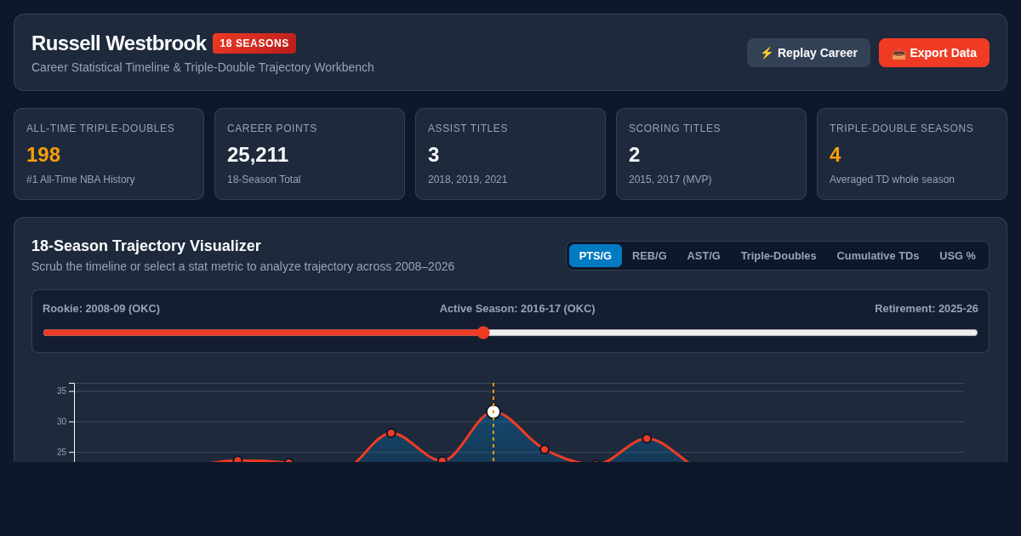Click the '35' y-axis label
Screen dimensions: 1021x536
[61, 391]
